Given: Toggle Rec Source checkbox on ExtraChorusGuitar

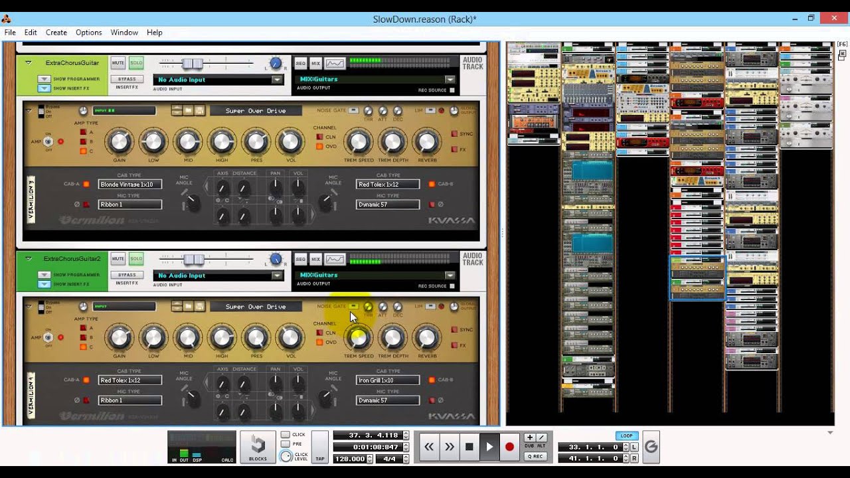Looking at the screenshot, I should 452,90.
